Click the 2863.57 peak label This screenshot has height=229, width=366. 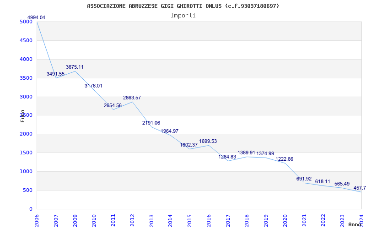[x=132, y=98]
